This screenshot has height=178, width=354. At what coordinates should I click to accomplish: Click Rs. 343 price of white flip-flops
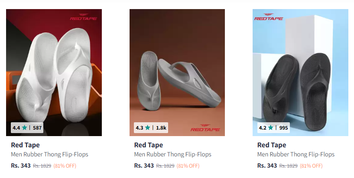(21, 165)
